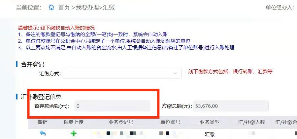Viewport: 297px width, 139px height.
Task: Click the 档案上传 column header
Action: [73, 122]
